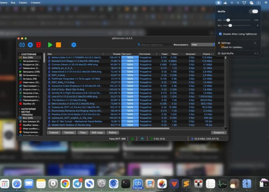Open the Сервис menu in the menu bar
269x192 pixels.
(23, 3)
